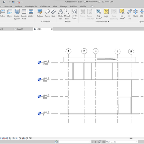144x144 pixels.
Task: Toggle the Crop View icon in view controls
Action: pyautogui.click(x=3, y=138)
